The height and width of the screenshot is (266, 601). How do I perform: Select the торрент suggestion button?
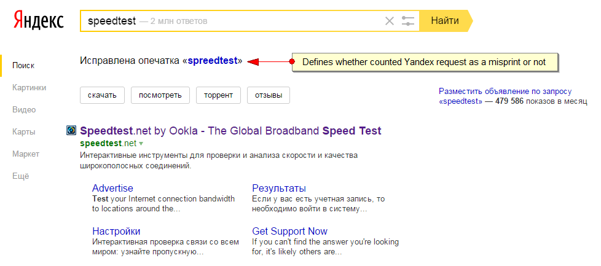coord(219,95)
